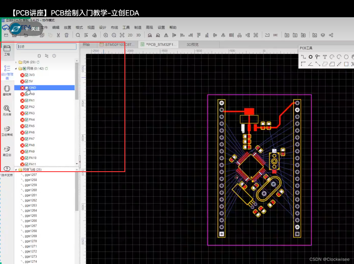Image resolution: width=354 pixels, height=264 pixels.
Task: Collapse the 网络 (0 / 42) tree node
Action: [x=16, y=69]
